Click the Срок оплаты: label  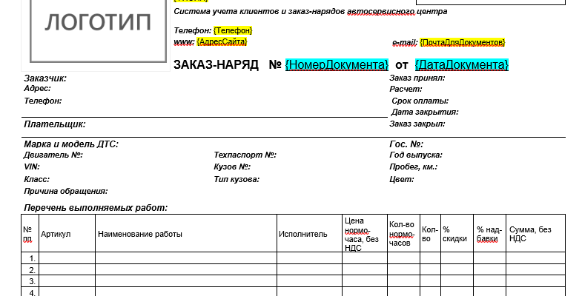(420, 101)
